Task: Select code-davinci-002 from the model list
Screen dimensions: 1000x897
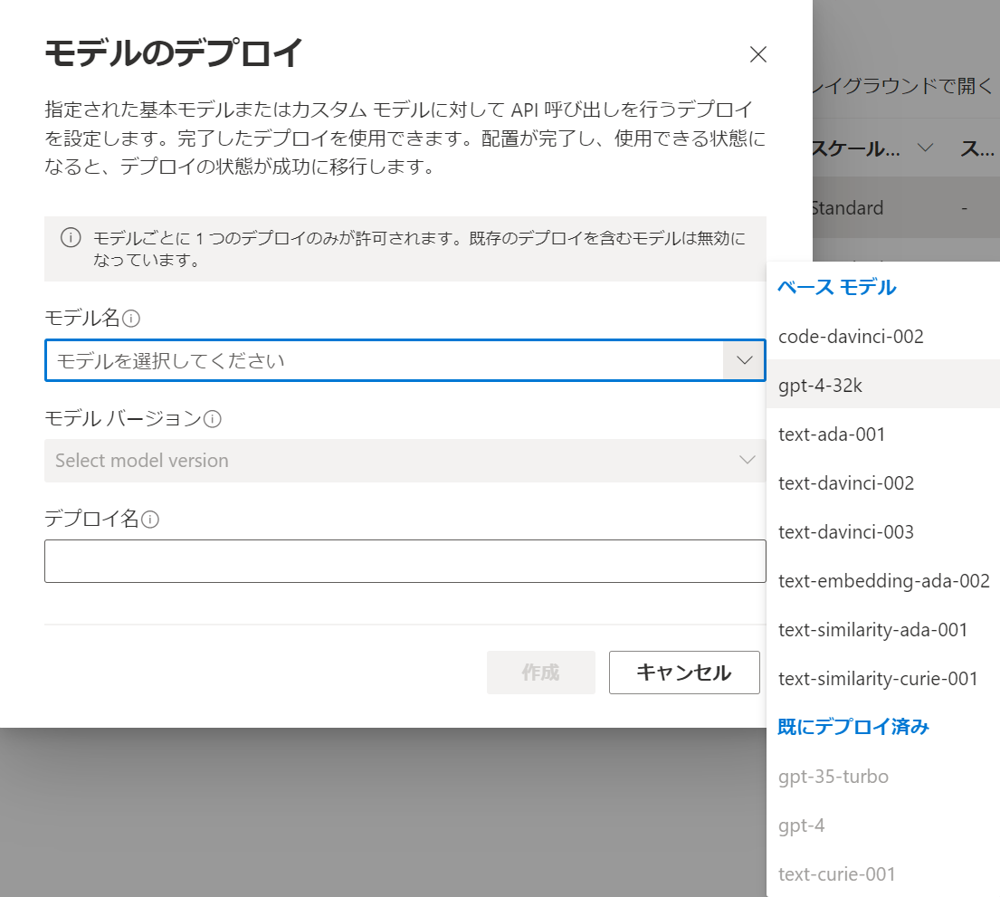Action: coord(882,336)
